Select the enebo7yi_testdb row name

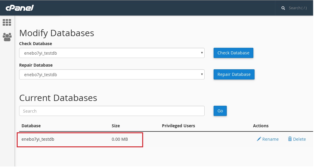click(38, 139)
